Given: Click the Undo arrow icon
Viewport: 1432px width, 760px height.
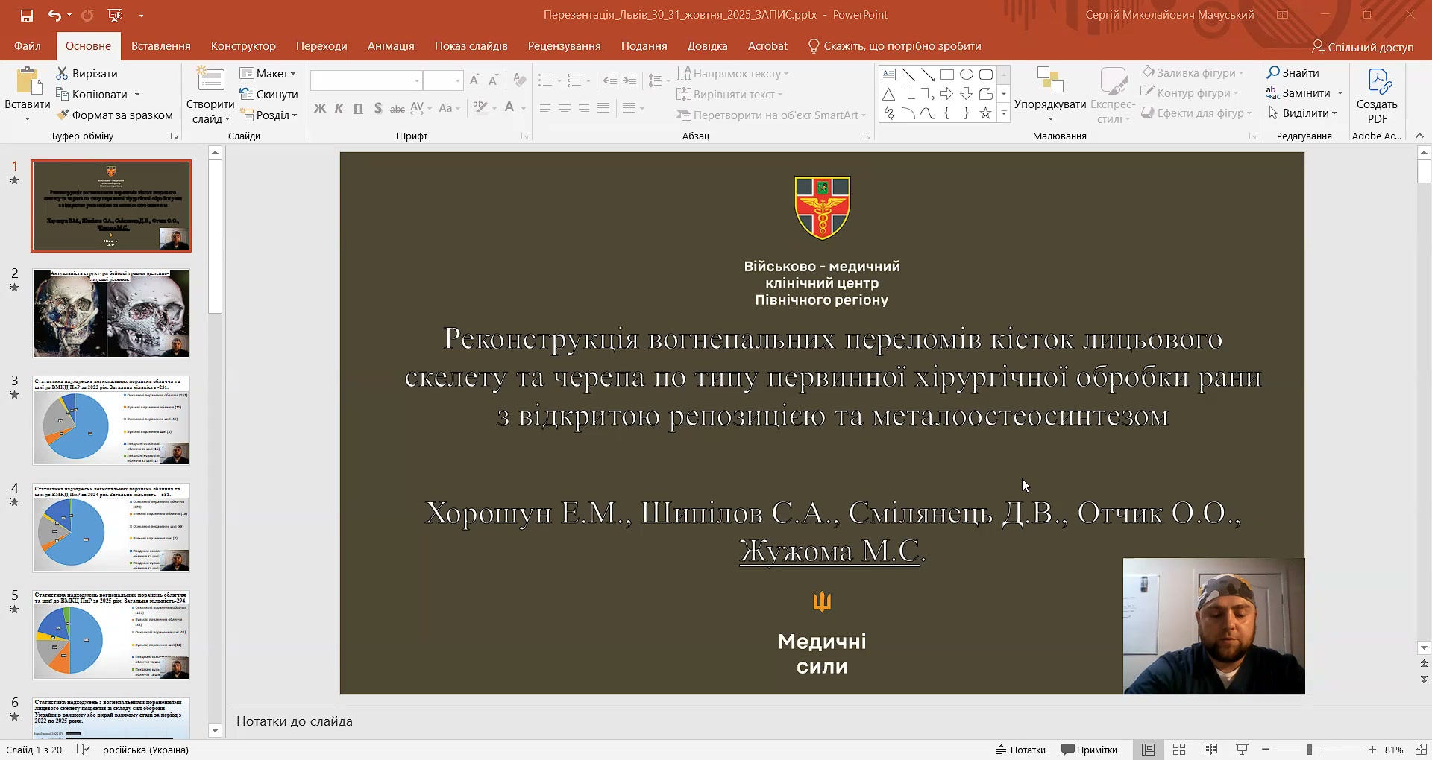Looking at the screenshot, I should click(x=54, y=15).
